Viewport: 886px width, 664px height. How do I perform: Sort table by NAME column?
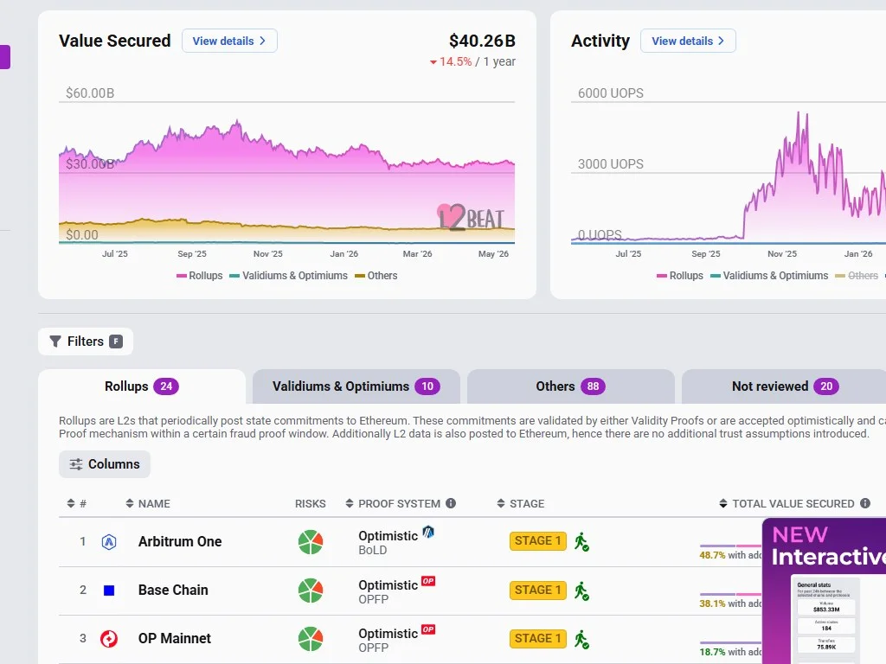click(147, 504)
